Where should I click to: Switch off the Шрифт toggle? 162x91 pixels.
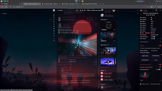click(x=160, y=45)
